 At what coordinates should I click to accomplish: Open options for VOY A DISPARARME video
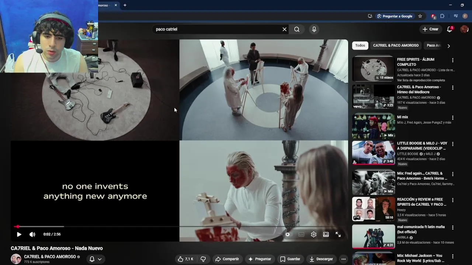452,144
